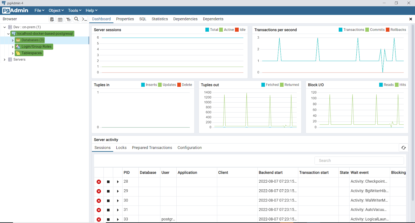Click the Databases folder icon in tree

point(18,40)
